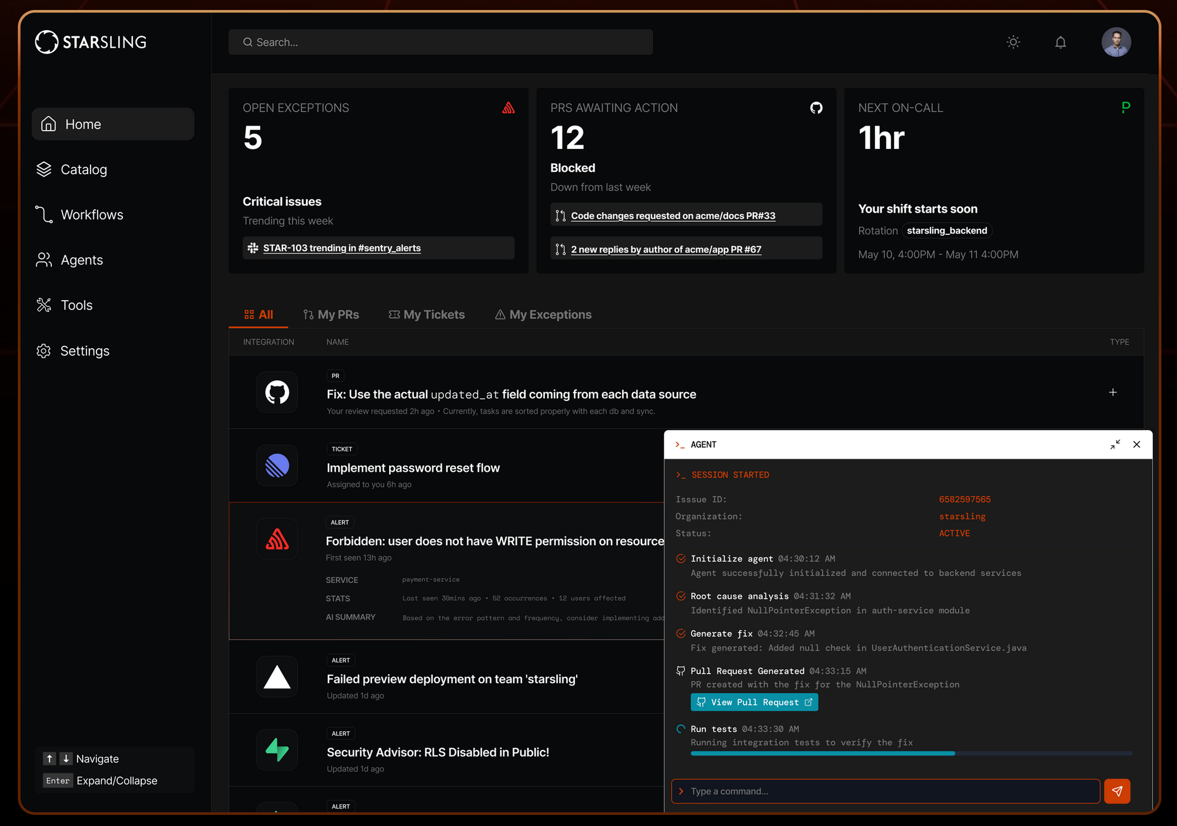Open Code changes requested on acme/docs PR#33
Screen dimensions: 1177x826
point(673,215)
